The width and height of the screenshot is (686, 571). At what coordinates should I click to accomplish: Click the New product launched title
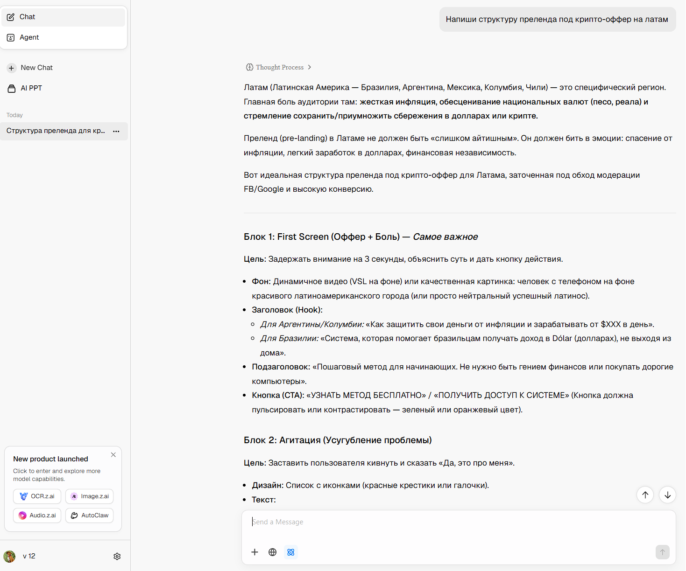click(x=50, y=459)
